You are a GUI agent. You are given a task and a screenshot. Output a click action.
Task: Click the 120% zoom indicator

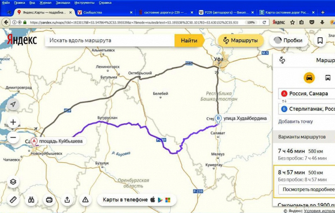(251, 22)
